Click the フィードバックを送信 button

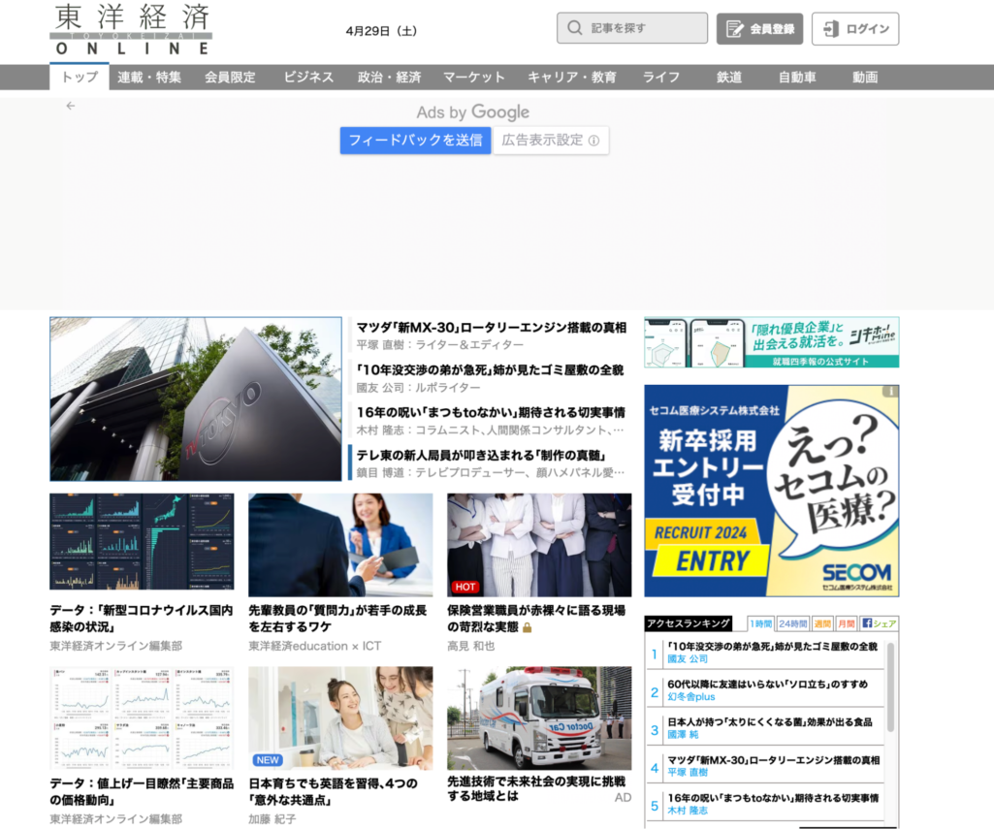pos(415,140)
